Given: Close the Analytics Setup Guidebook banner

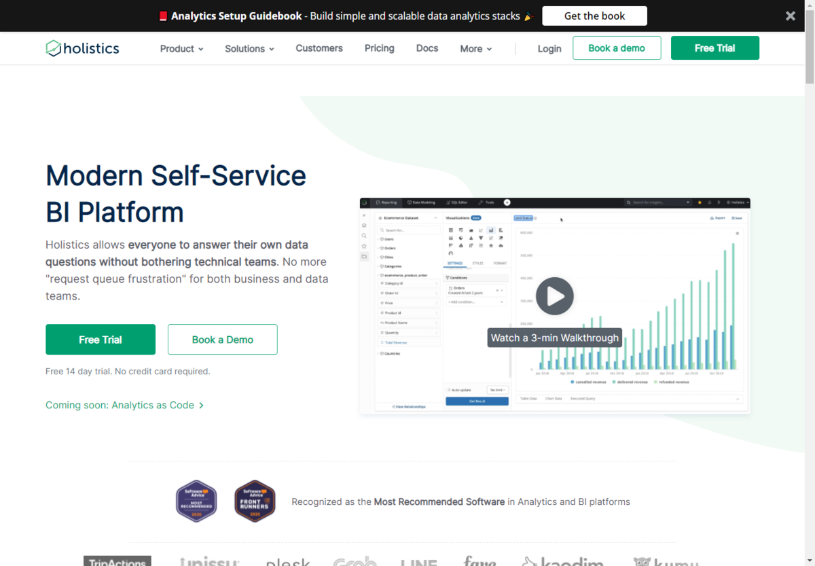Looking at the screenshot, I should click(791, 16).
